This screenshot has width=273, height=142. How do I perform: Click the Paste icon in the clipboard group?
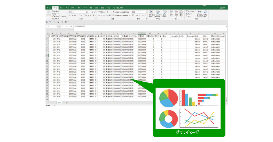pos(49,13)
